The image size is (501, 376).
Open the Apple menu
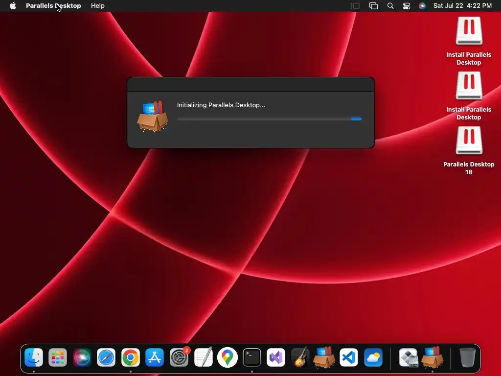(x=13, y=6)
